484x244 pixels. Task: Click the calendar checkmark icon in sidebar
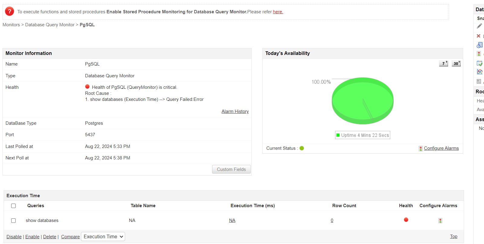(x=479, y=63)
